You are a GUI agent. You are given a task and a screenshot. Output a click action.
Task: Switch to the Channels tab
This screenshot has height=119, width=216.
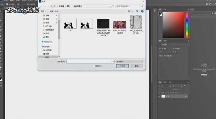tap(165, 82)
